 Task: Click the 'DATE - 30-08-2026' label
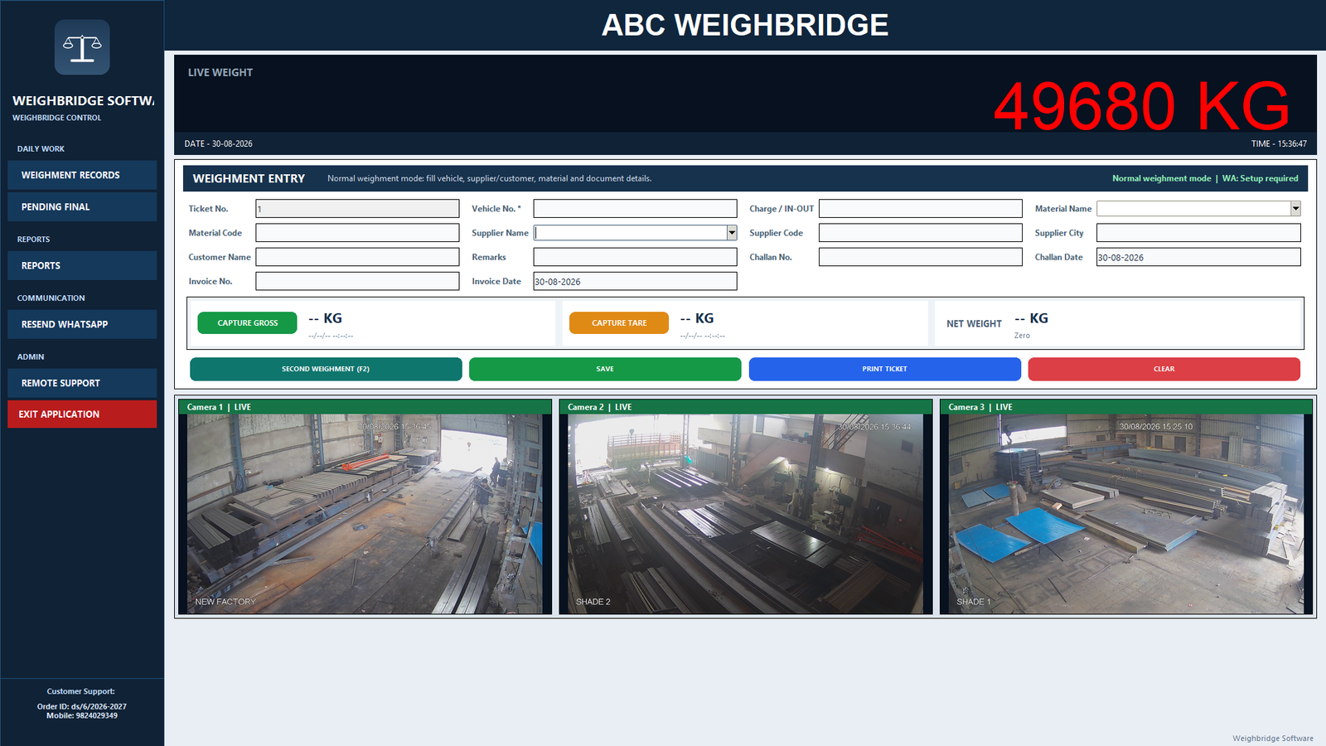click(218, 143)
